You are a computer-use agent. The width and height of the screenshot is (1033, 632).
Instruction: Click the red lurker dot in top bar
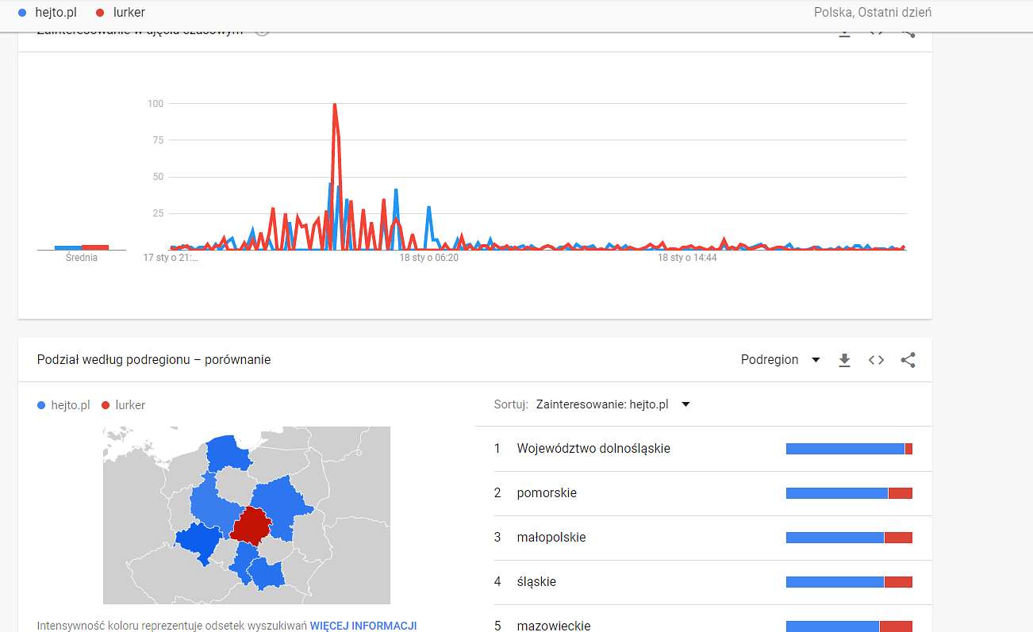click(x=100, y=13)
